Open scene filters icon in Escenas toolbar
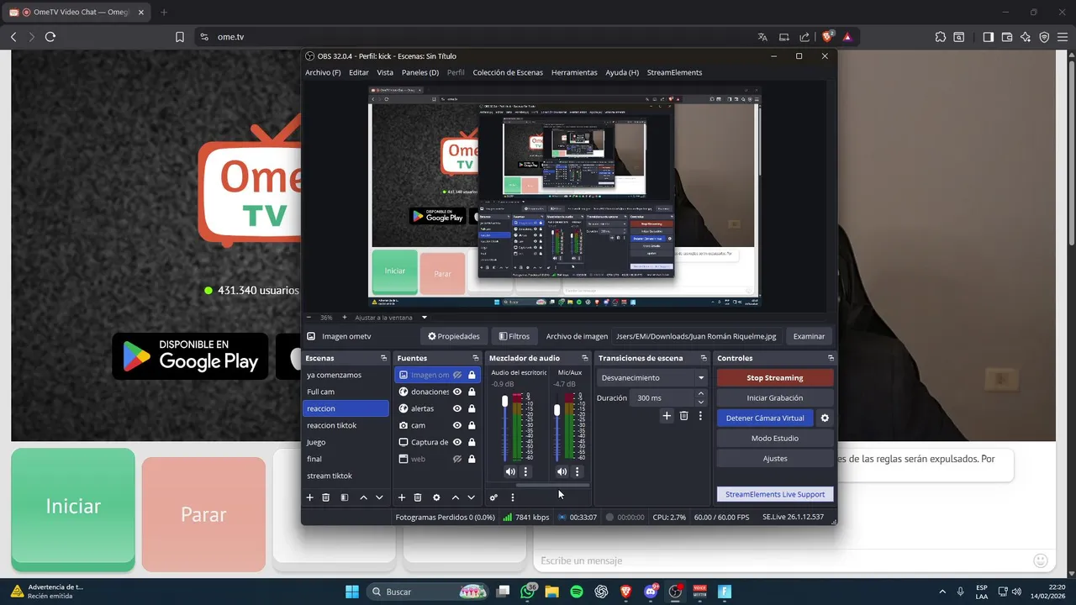This screenshot has width=1076, height=605. coord(345,497)
